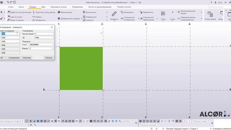The height and width of the screenshot is (130, 231).
Task: Toggle the eye icon next to standard filter
Action: [136, 123]
